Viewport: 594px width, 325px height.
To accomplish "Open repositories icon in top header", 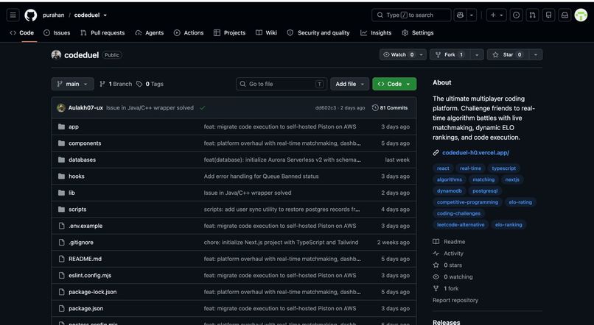I will (x=548, y=15).
